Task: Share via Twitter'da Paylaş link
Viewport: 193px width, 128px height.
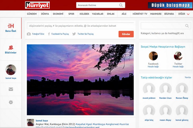Action: (83, 34)
